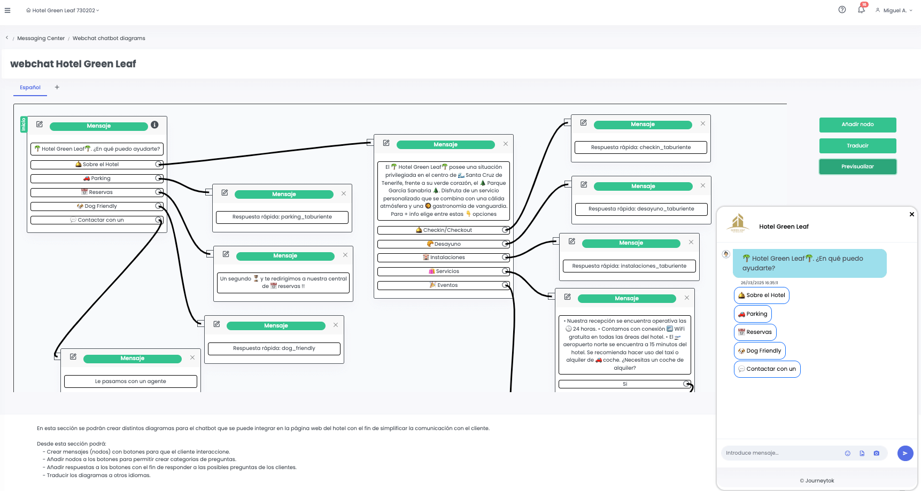Click the Añadir nodo button
Image resolution: width=921 pixels, height=491 pixels.
pos(857,124)
